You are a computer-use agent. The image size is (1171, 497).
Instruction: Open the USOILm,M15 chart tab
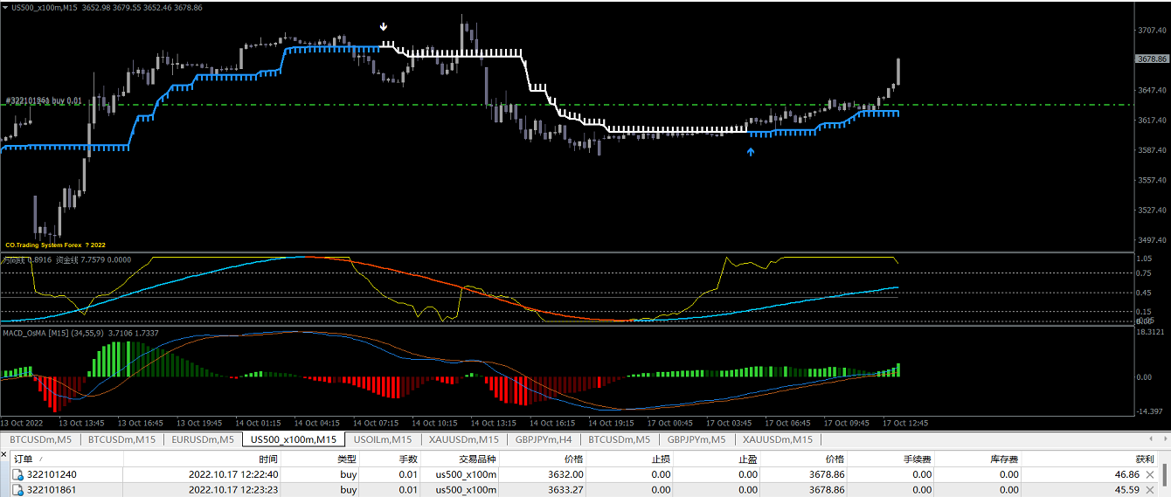(383, 439)
